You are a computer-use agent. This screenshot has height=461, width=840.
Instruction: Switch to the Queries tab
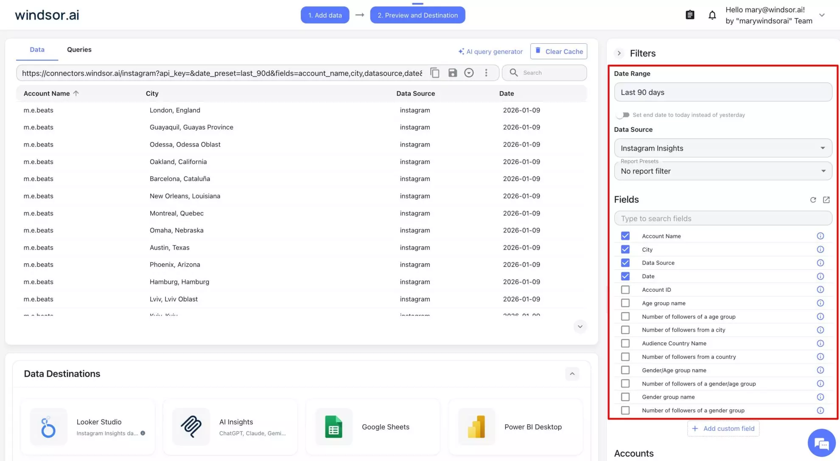79,50
